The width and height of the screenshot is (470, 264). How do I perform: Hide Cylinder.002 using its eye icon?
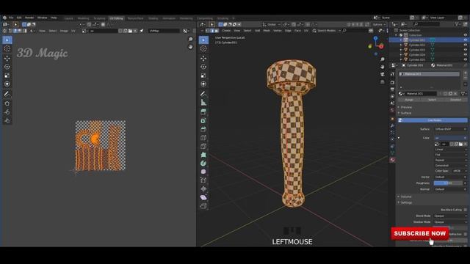tap(466, 45)
